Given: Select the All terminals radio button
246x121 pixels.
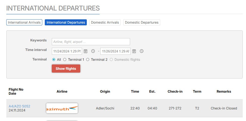Looking at the screenshot, I should [x=54, y=59].
